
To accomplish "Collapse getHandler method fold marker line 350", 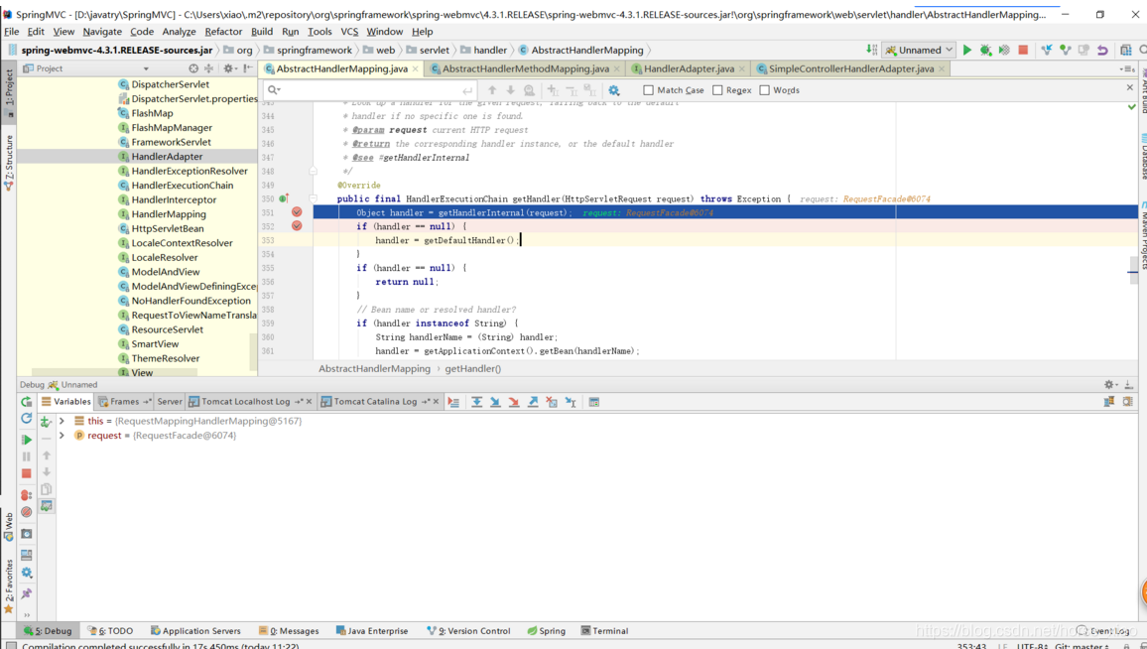I will coord(313,198).
